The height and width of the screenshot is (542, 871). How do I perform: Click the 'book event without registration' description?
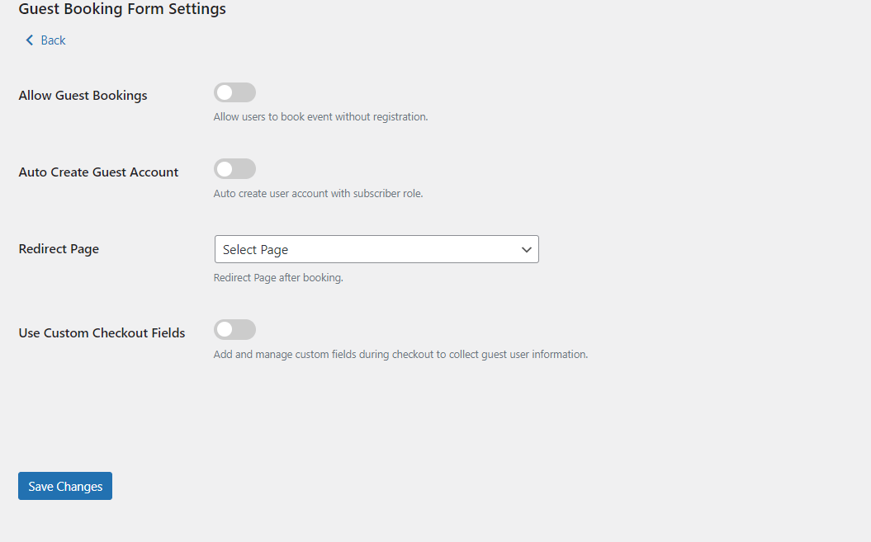pyautogui.click(x=320, y=117)
